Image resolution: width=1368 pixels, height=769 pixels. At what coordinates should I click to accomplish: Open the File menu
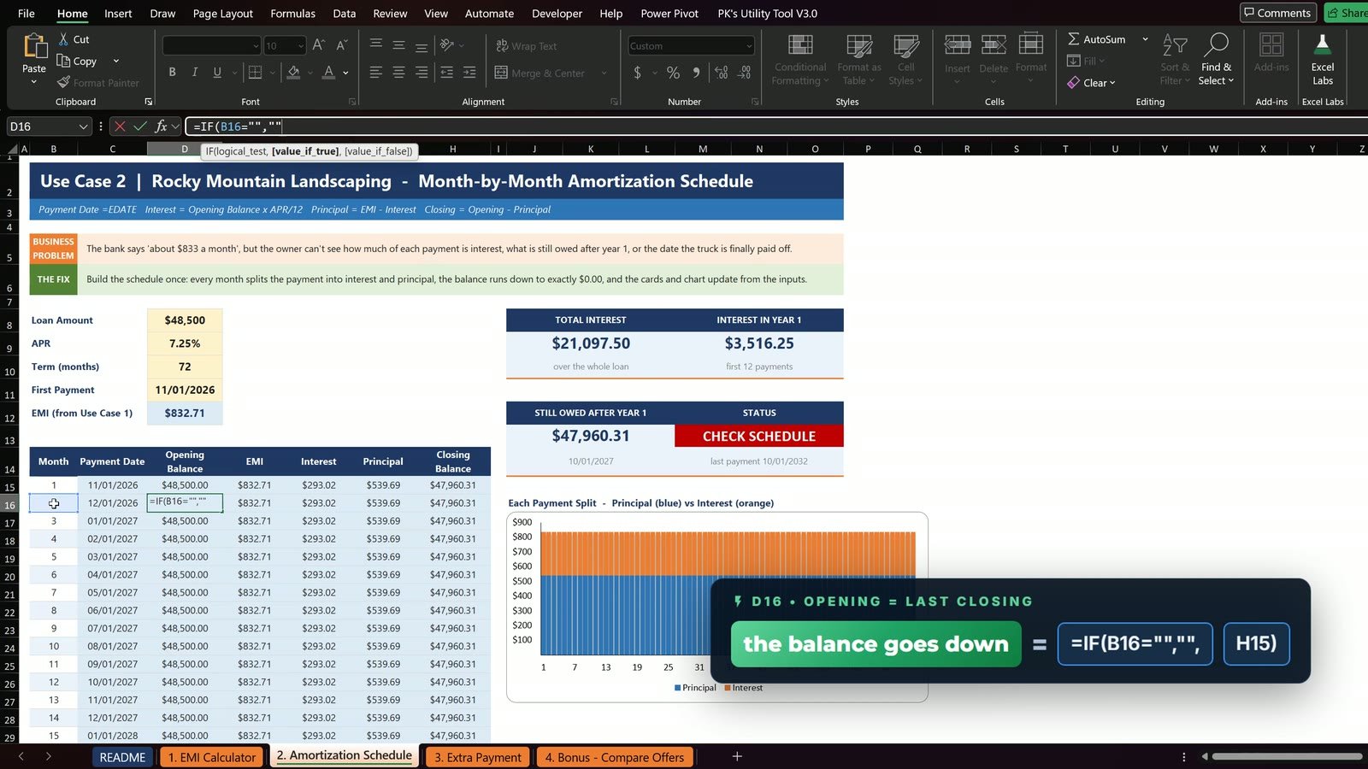(x=27, y=14)
